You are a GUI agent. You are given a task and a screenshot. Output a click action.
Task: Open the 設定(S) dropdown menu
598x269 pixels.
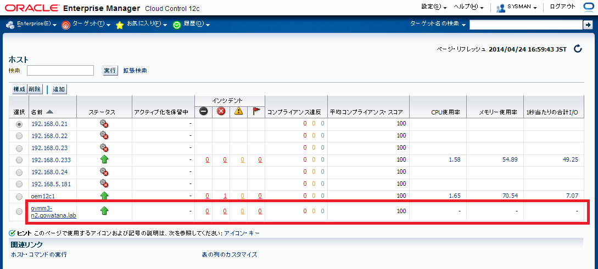(434, 7)
